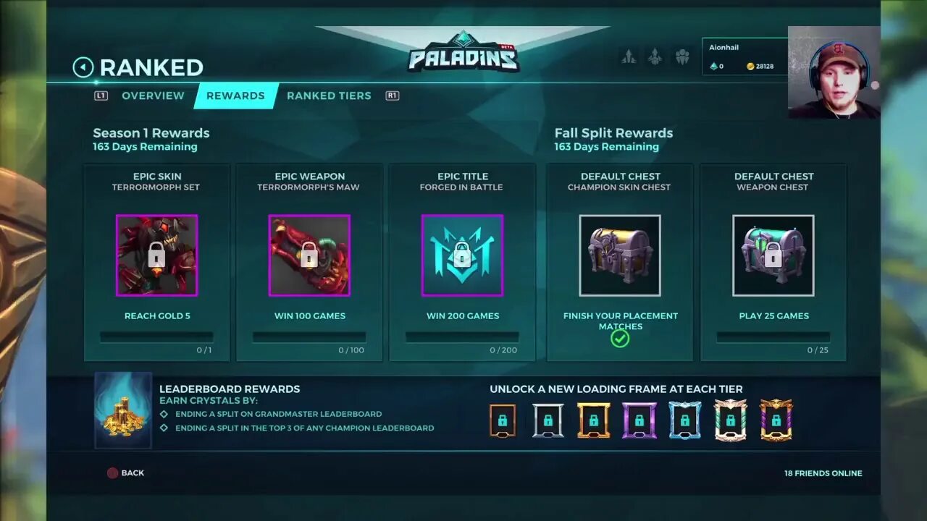Select the blue diamond loading frame

685,420
